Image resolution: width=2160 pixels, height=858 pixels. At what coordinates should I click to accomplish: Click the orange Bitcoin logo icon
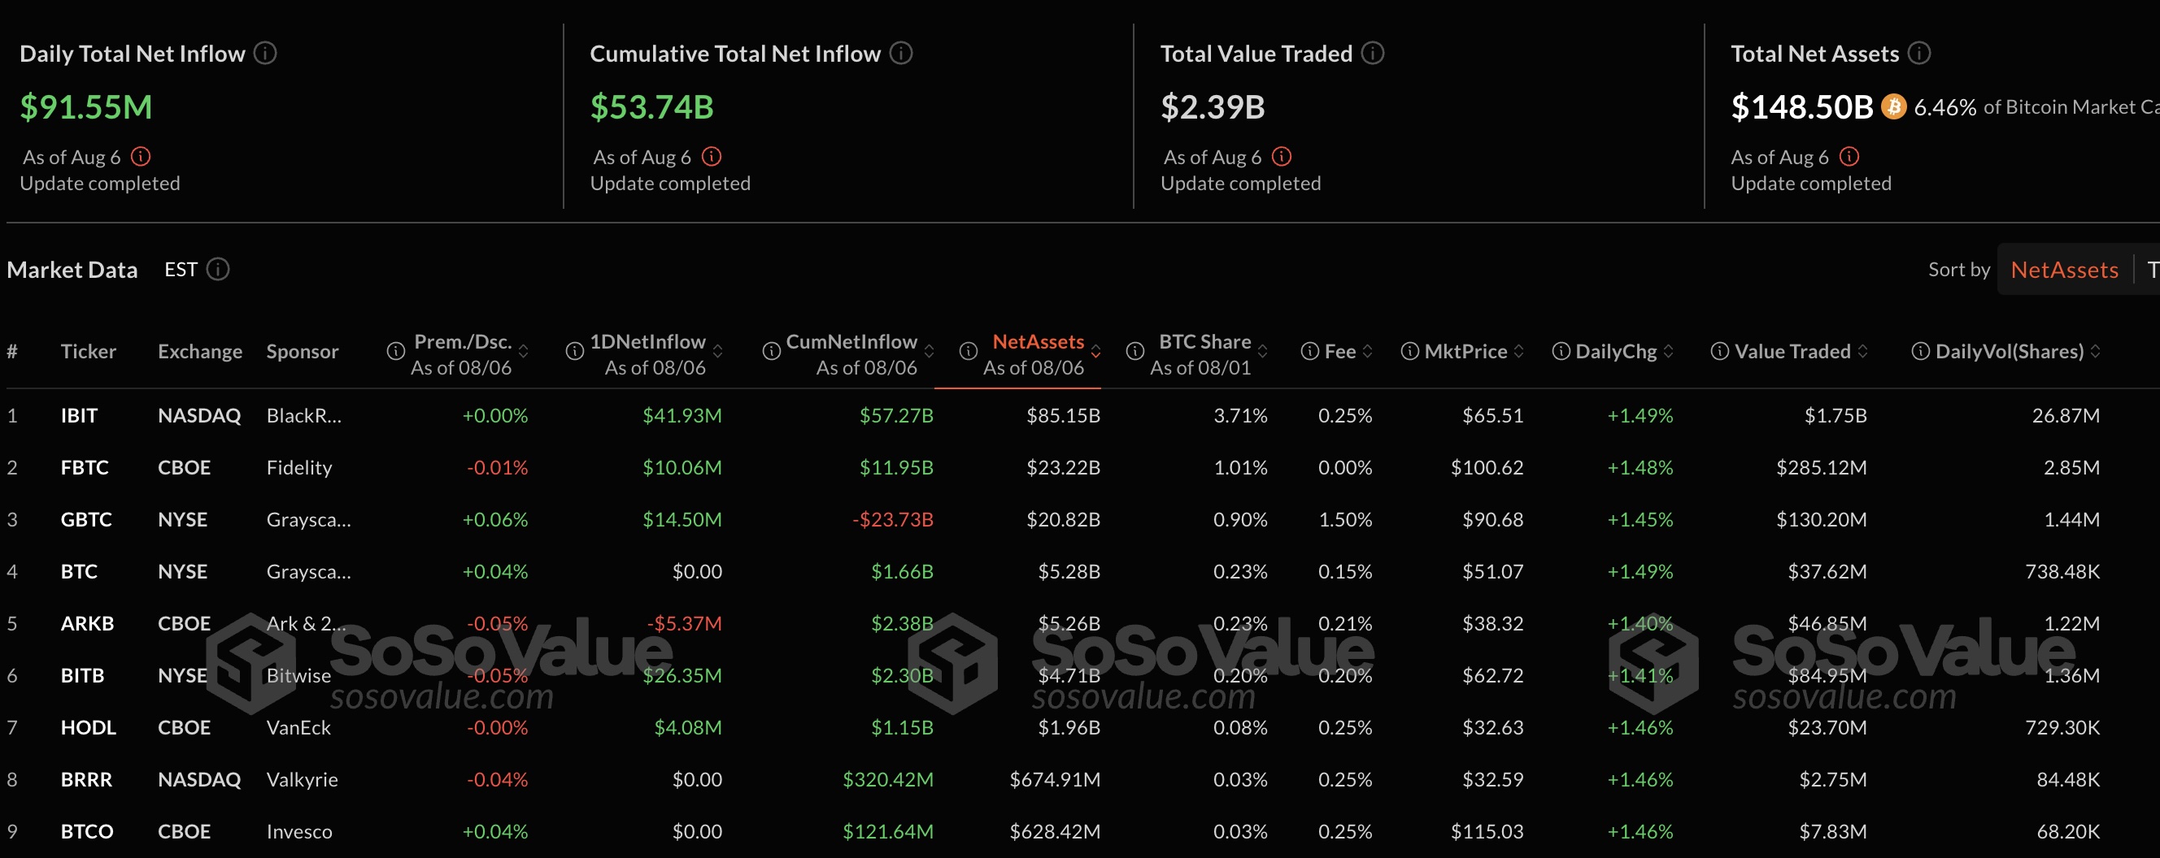pyautogui.click(x=1893, y=107)
